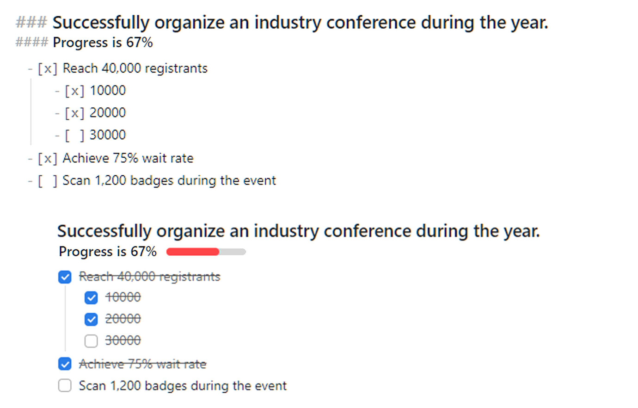The height and width of the screenshot is (408, 638).
Task: Click the "Progress is 67%" text in preview
Action: pos(107,252)
